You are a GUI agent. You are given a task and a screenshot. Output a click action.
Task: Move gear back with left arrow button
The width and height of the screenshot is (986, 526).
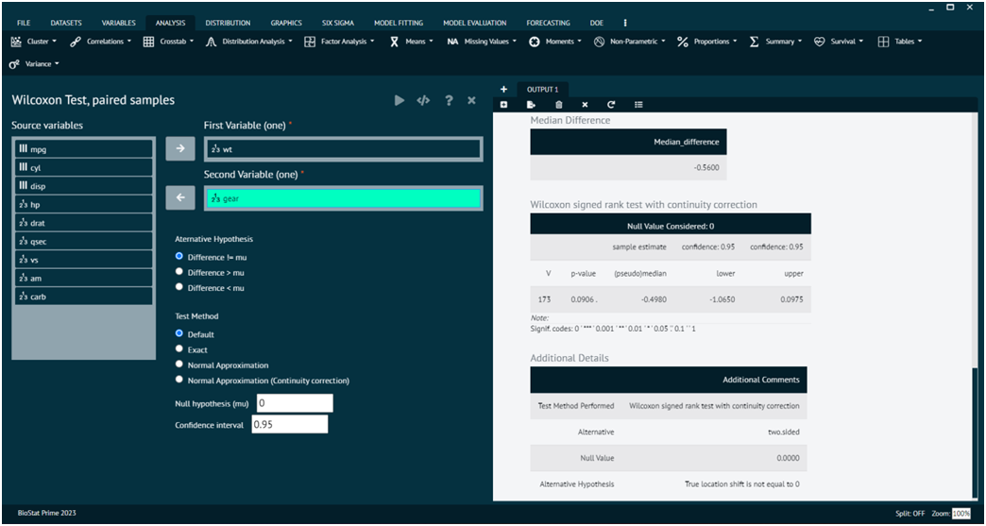point(180,198)
